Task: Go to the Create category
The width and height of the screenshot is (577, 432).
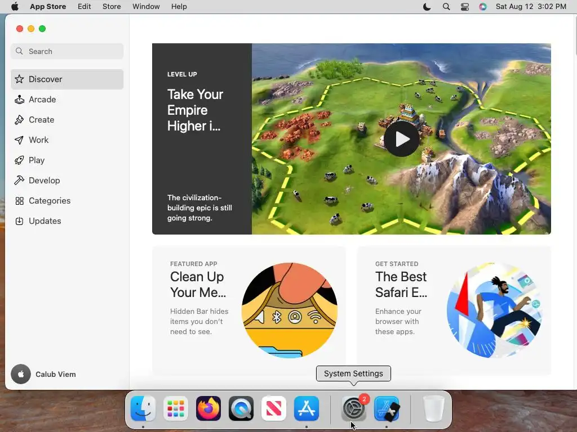Action: tap(67, 119)
